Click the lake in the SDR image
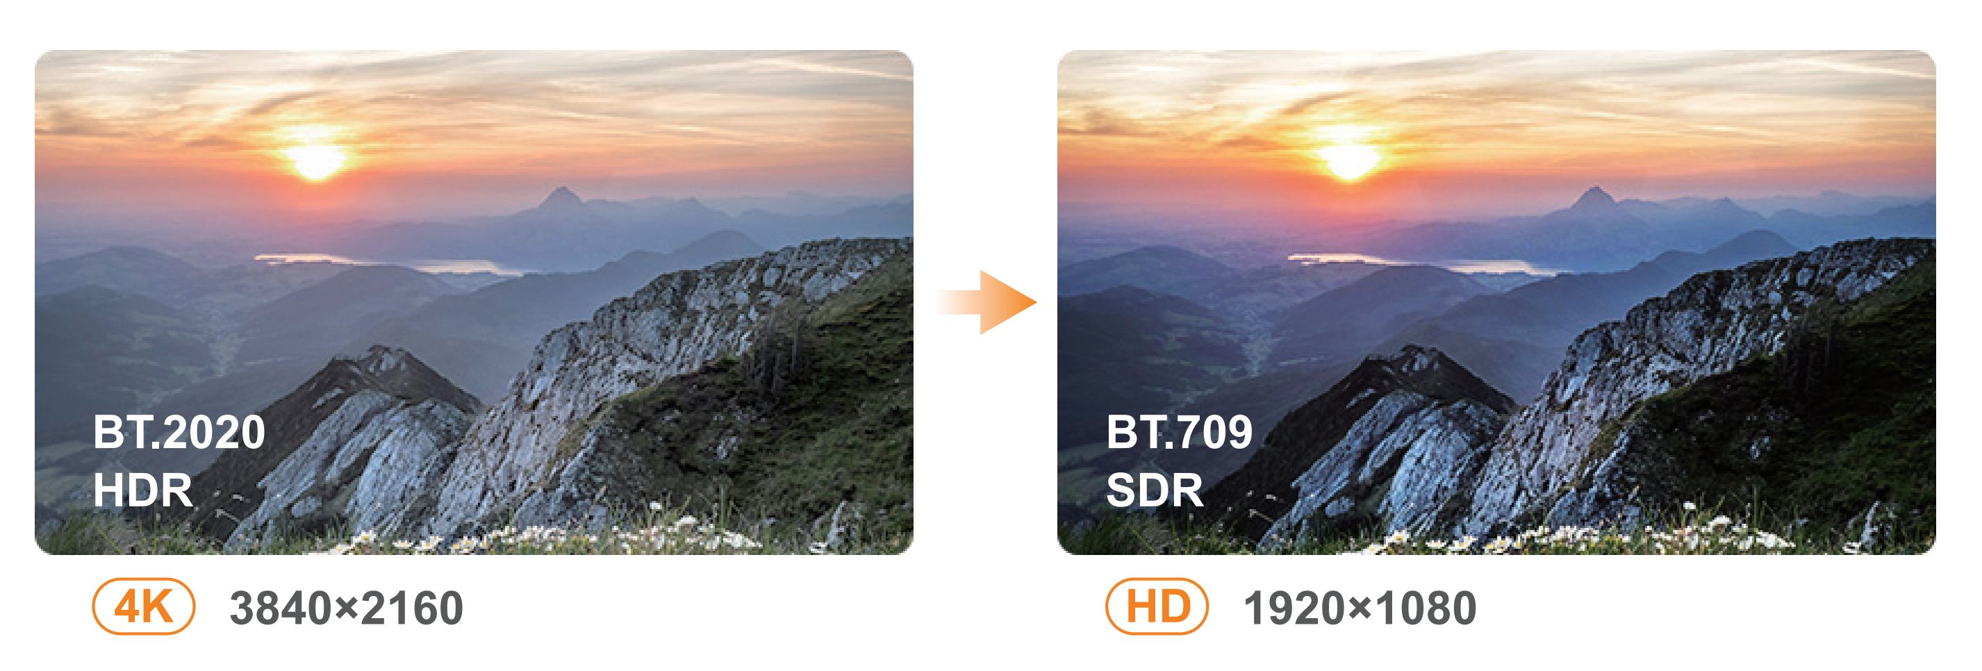Viewport: 1982px width, 671px height. pyautogui.click(x=1423, y=263)
